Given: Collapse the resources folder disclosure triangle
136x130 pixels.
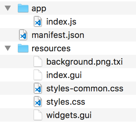Looking at the screenshot, I should tap(8, 48).
